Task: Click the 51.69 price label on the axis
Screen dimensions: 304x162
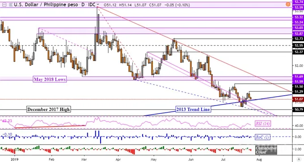Action: pyautogui.click(x=299, y=77)
